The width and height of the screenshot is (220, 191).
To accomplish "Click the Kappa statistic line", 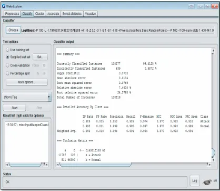I will click(x=92, y=73).
